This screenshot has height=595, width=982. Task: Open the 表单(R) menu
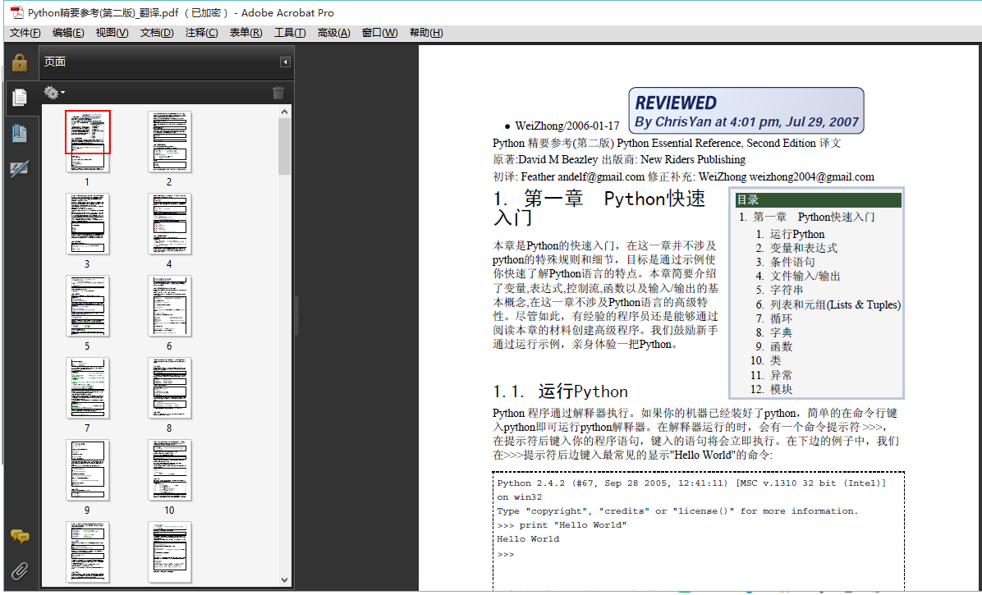coord(246,33)
